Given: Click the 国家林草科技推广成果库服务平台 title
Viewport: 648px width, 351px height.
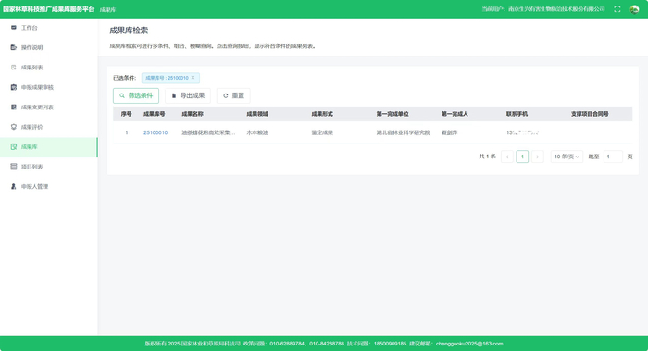Looking at the screenshot, I should pos(49,9).
